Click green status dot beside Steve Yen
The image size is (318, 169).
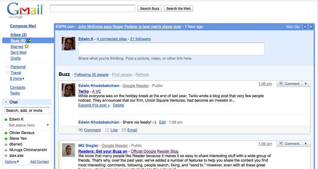6,139
